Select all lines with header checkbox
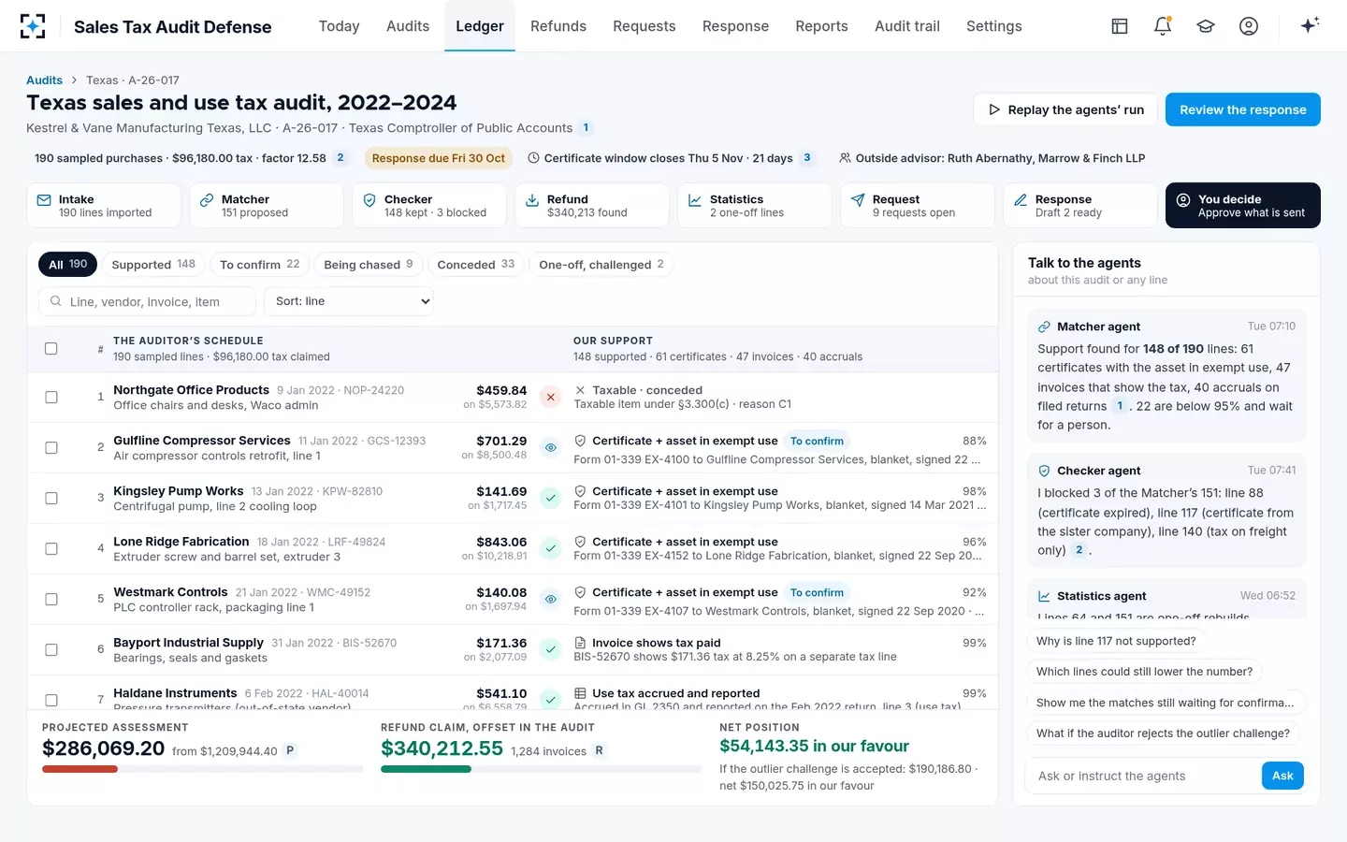This screenshot has width=1347, height=842. [51, 349]
